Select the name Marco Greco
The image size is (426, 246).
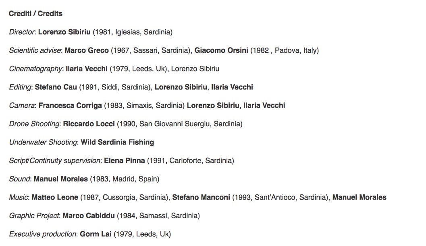click(x=86, y=50)
